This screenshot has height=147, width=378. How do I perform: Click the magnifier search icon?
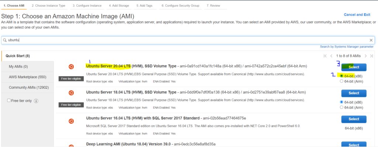click(x=5, y=40)
